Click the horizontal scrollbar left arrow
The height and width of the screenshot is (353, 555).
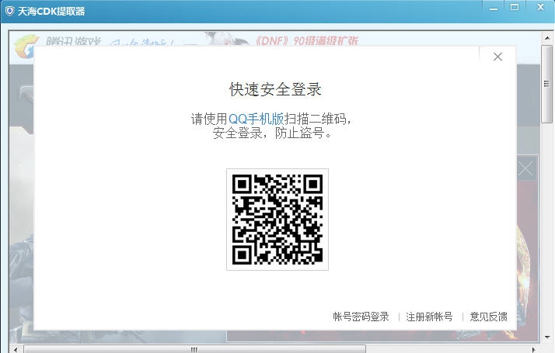click(x=16, y=349)
